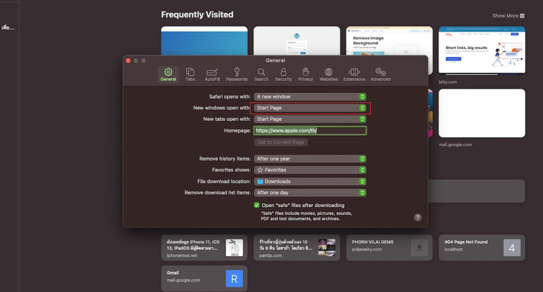Image resolution: width=543 pixels, height=292 pixels.
Task: Expand the Safari opens with dropdown
Action: click(310, 97)
